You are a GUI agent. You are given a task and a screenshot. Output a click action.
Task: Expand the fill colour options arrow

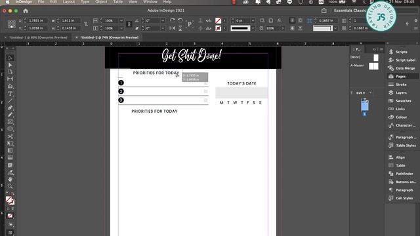tap(224, 20)
